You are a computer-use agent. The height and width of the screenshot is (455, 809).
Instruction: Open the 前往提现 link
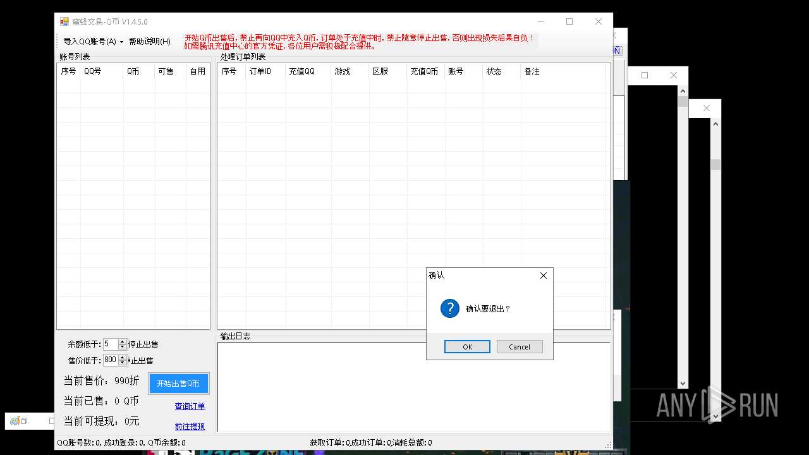[x=190, y=427]
